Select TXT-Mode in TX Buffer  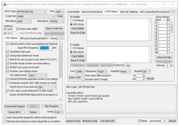pos(71,48)
